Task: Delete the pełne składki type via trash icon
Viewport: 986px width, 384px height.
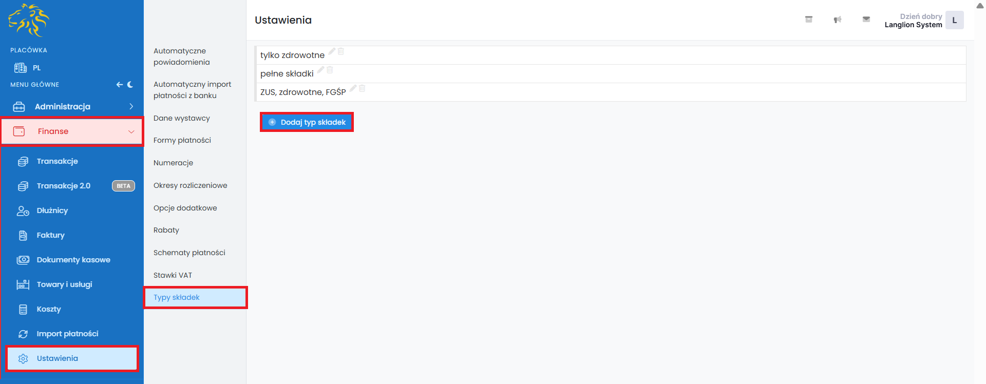Action: (x=330, y=70)
